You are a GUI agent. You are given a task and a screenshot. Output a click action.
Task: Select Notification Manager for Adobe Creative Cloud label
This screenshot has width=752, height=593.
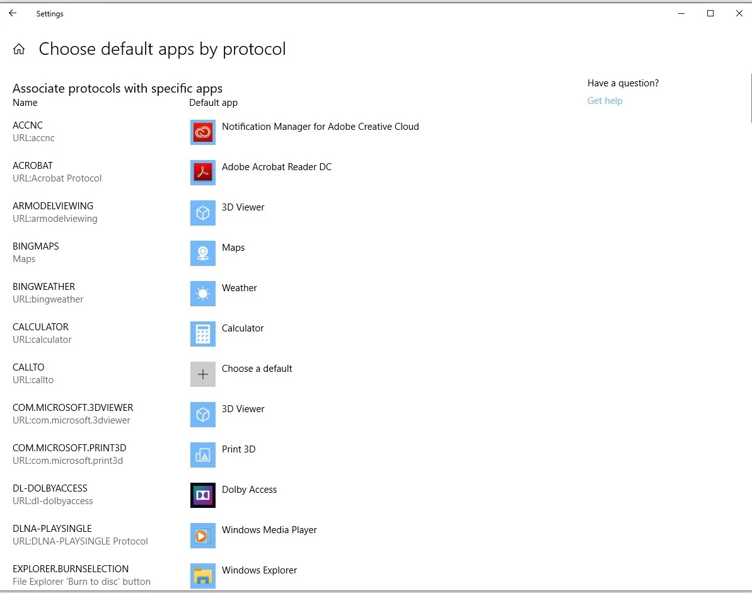click(320, 127)
